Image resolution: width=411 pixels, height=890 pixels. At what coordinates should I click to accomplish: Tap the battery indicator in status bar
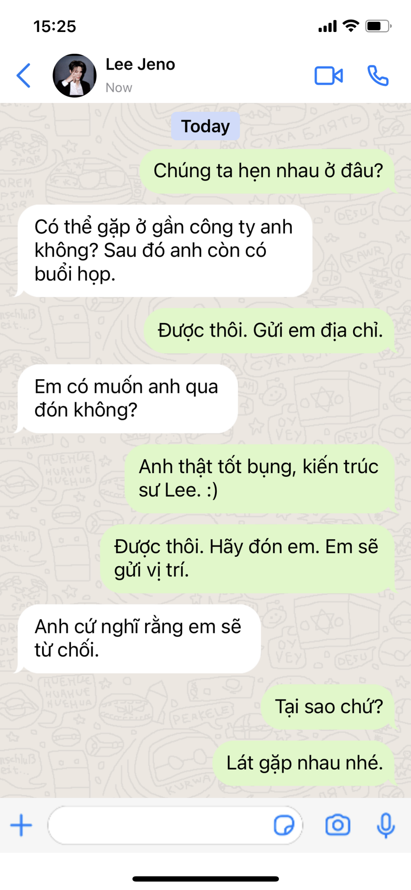(x=379, y=26)
